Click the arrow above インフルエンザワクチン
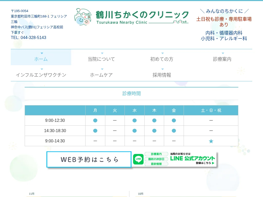The width and height of the screenshot is (263, 197). click(42, 69)
